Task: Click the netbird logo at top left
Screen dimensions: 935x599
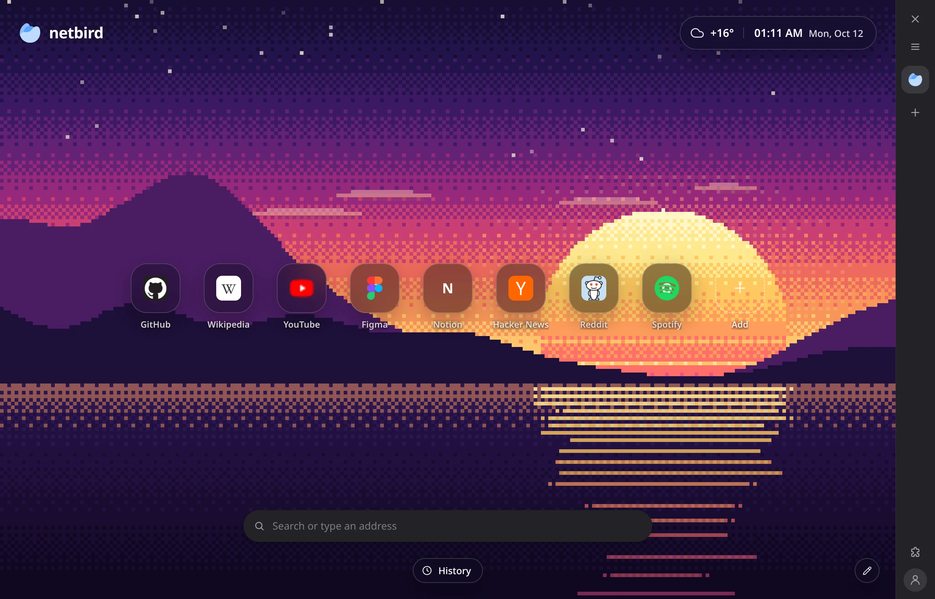Action: point(61,33)
